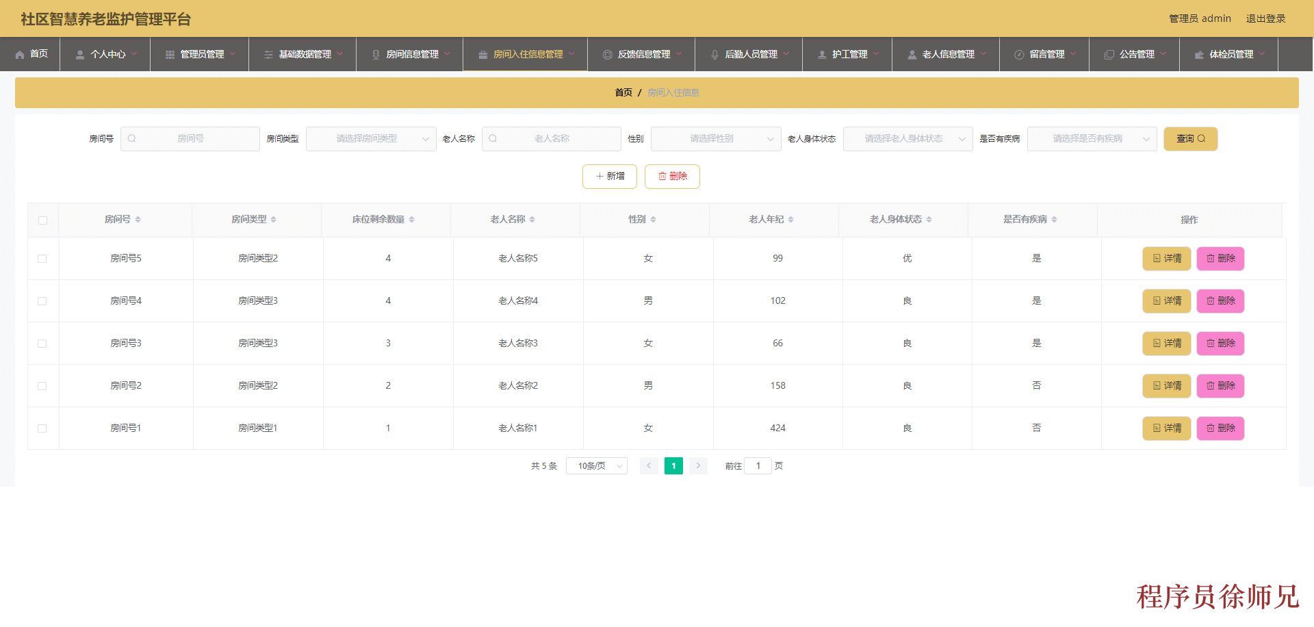Check the row checkbox for 房间号3

tap(42, 343)
